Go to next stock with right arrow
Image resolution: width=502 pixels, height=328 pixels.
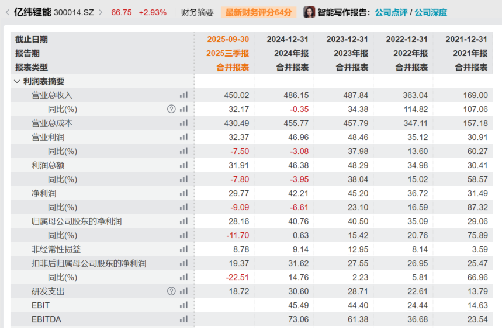(100, 12)
